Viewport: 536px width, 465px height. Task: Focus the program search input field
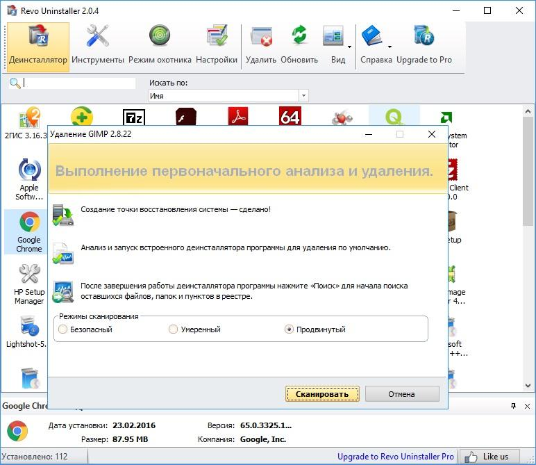click(x=79, y=83)
